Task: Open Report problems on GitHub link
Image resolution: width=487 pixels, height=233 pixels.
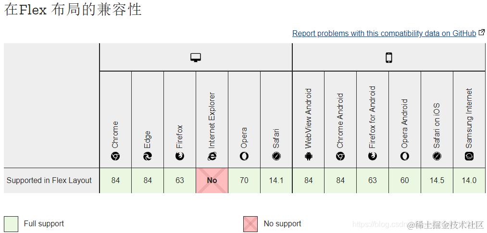Action: coord(384,34)
